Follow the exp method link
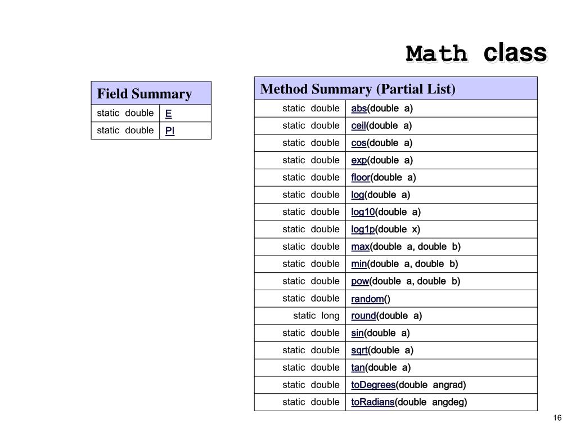Screen dimensions: 576x432 click(359, 160)
